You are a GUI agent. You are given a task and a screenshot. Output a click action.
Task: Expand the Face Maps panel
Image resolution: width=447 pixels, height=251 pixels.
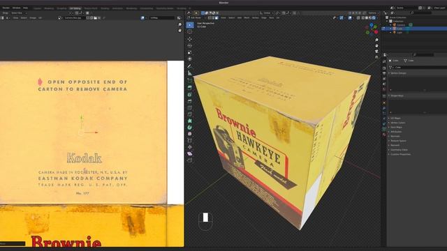coord(396,127)
